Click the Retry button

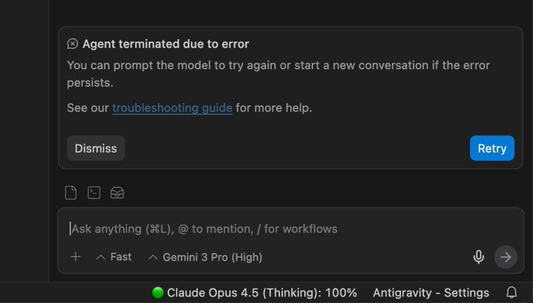click(492, 149)
